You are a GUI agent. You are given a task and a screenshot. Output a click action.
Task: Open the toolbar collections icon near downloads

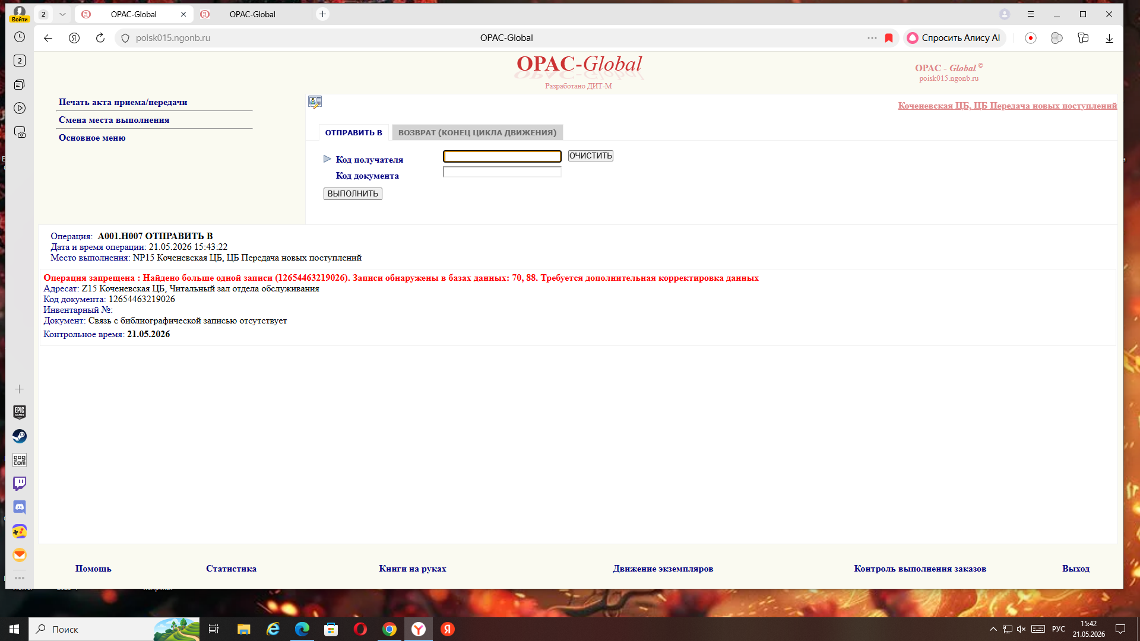(x=1083, y=38)
